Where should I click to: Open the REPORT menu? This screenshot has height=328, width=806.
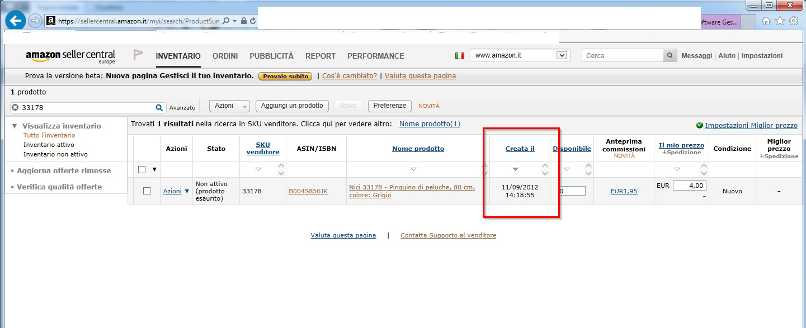[320, 56]
